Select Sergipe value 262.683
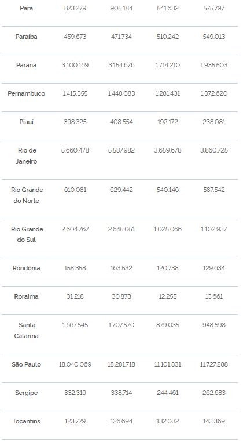 214,393
